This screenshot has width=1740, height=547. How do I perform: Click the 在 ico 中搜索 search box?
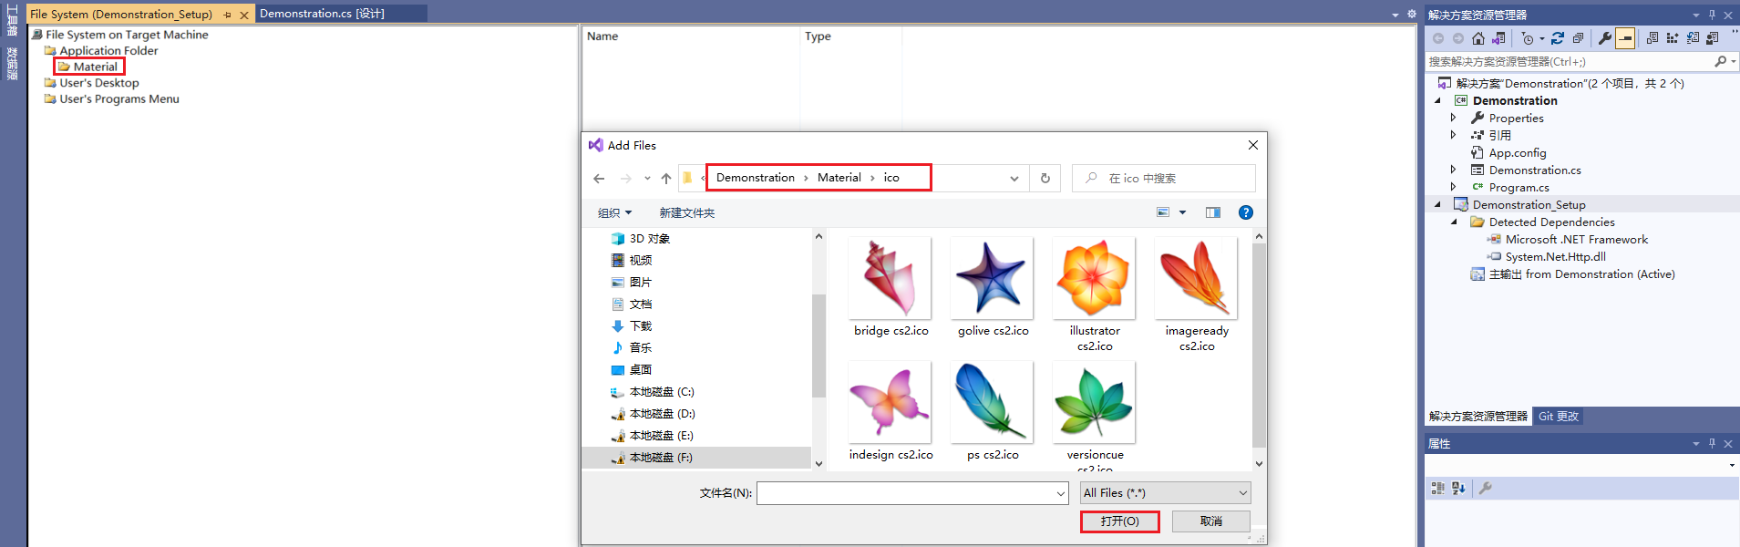click(1164, 178)
